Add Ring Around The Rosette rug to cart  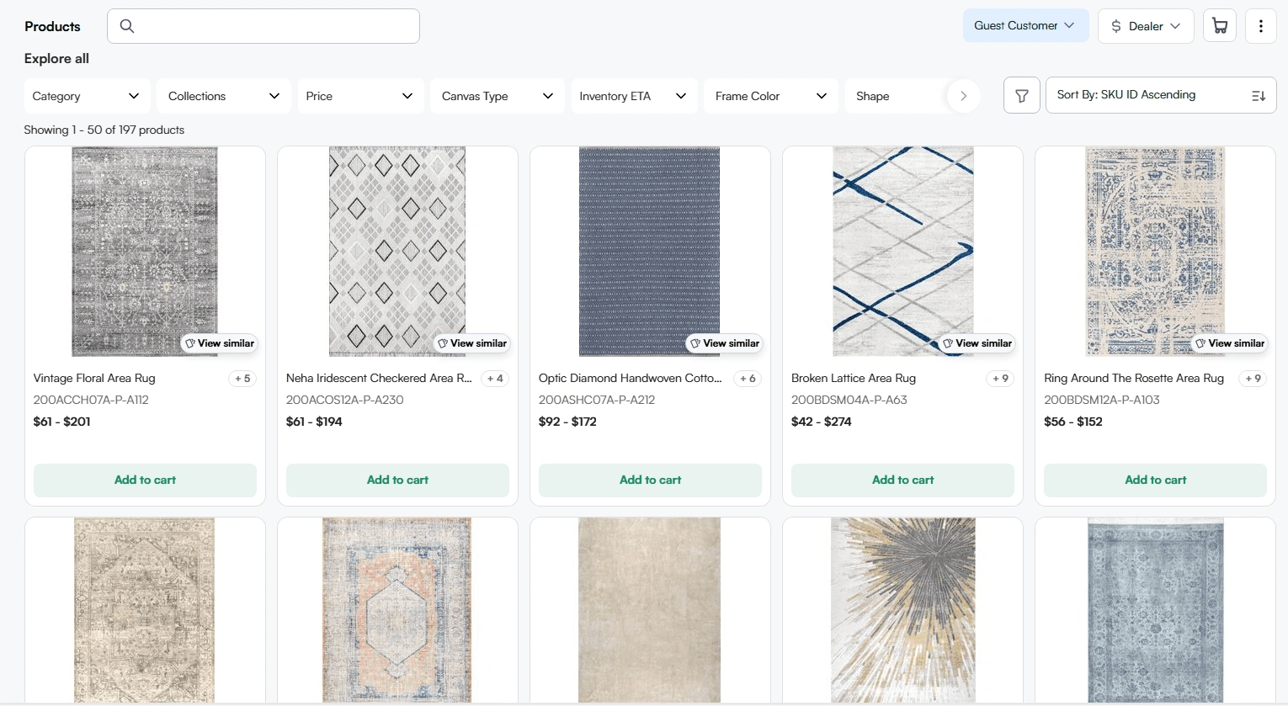[1155, 480]
